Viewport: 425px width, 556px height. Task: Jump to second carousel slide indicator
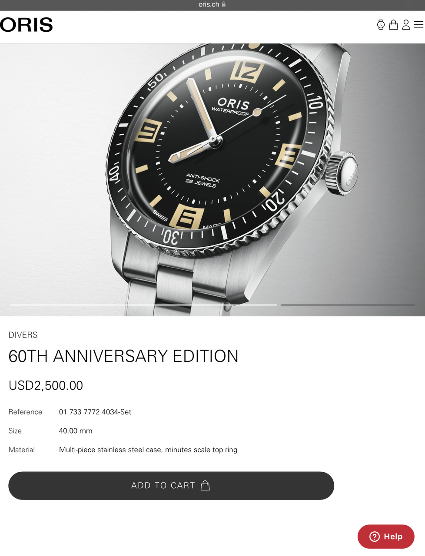(348, 305)
